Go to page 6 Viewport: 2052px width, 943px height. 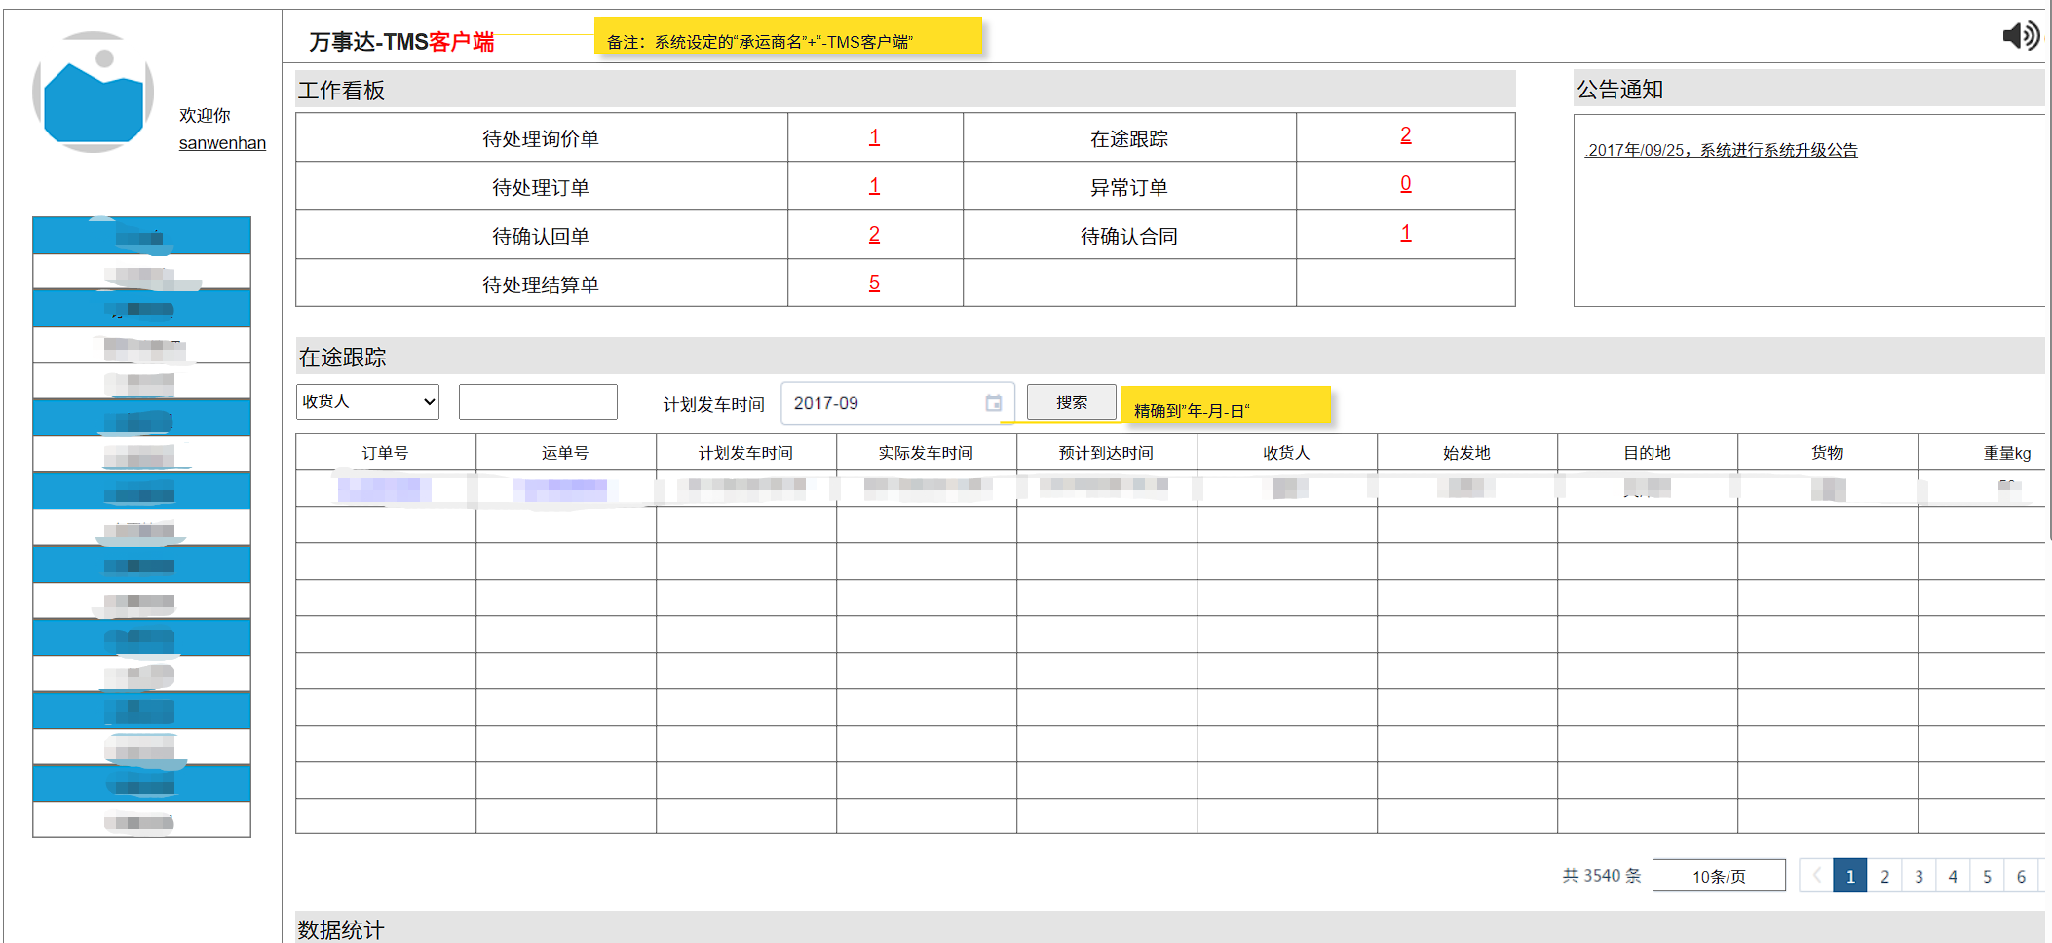click(x=2021, y=876)
